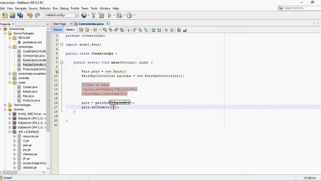The width and height of the screenshot is (321, 181).
Task: Click Find Previous Occurrence icon
Action: click(110, 30)
